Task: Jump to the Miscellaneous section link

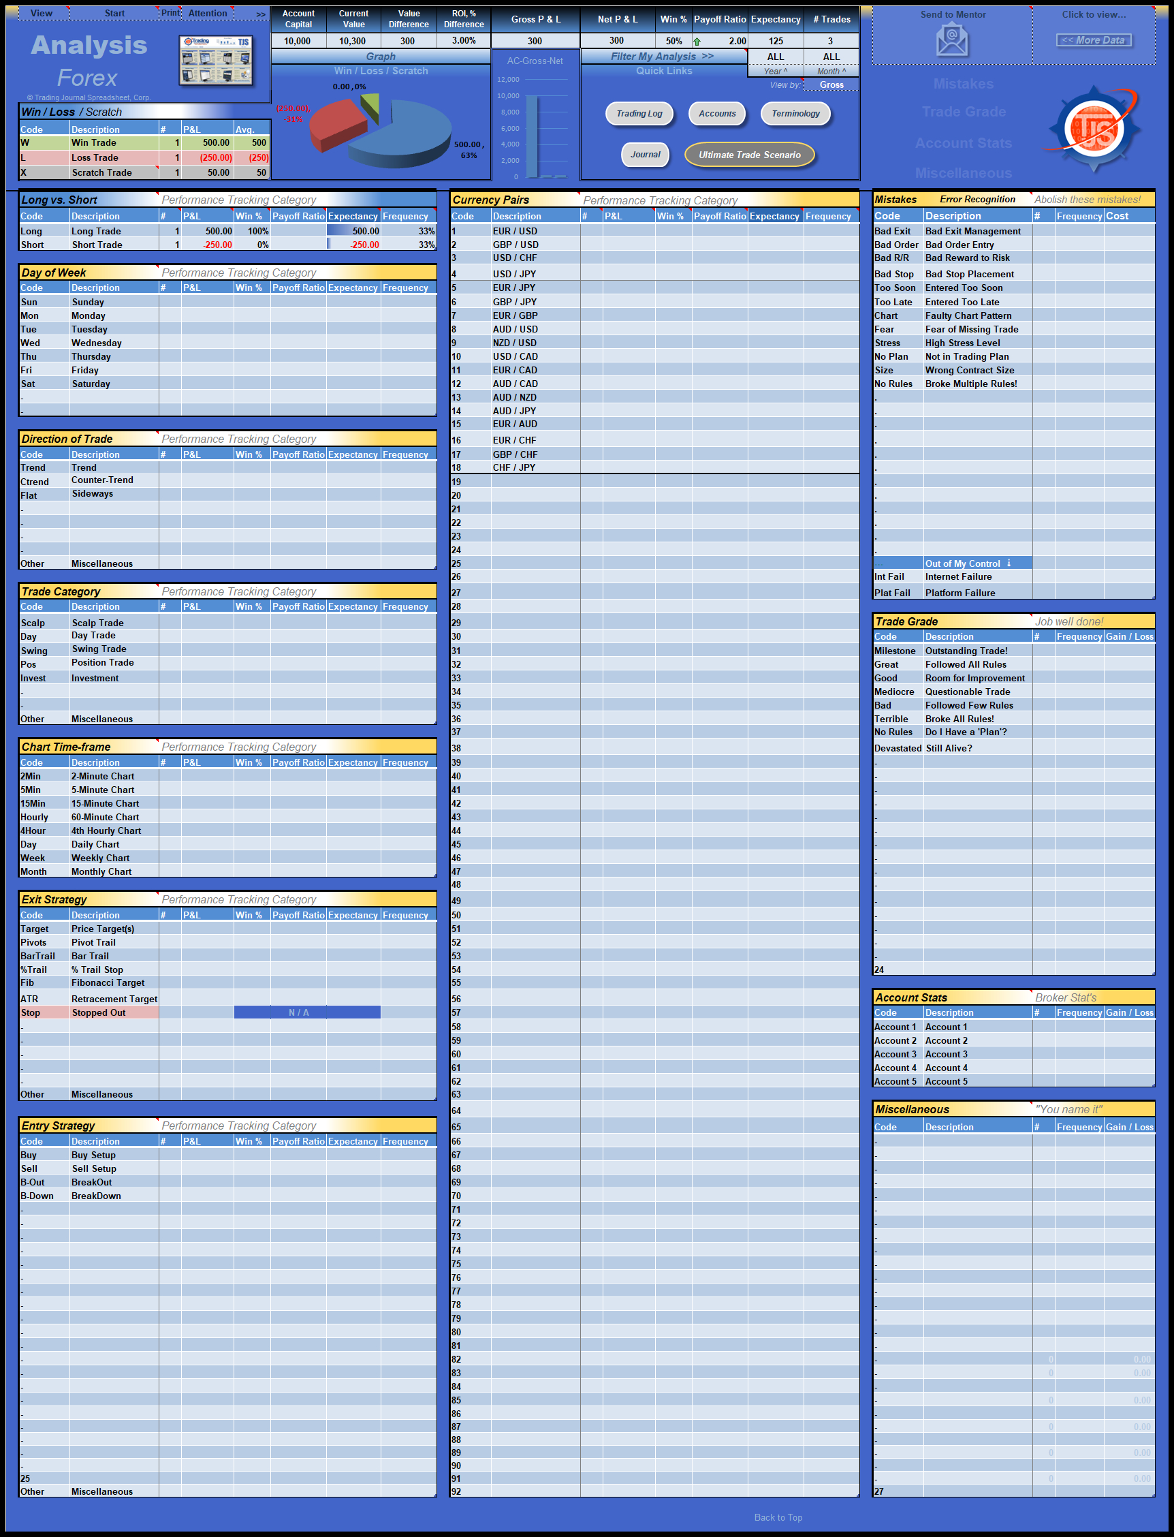Action: [x=963, y=172]
